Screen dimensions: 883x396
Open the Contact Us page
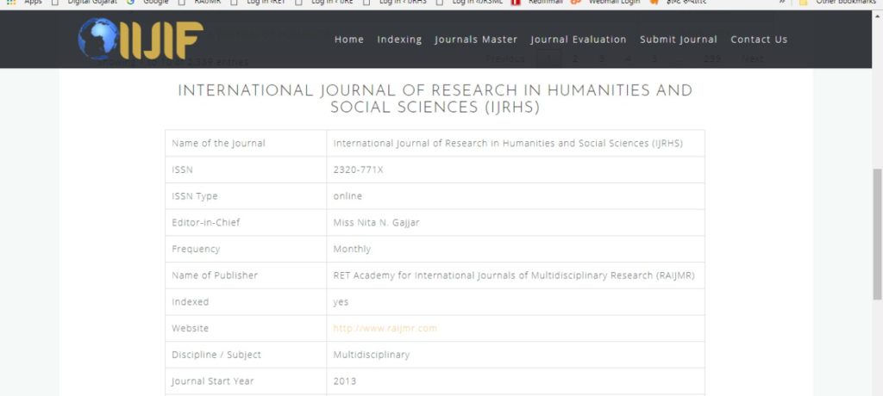click(759, 40)
